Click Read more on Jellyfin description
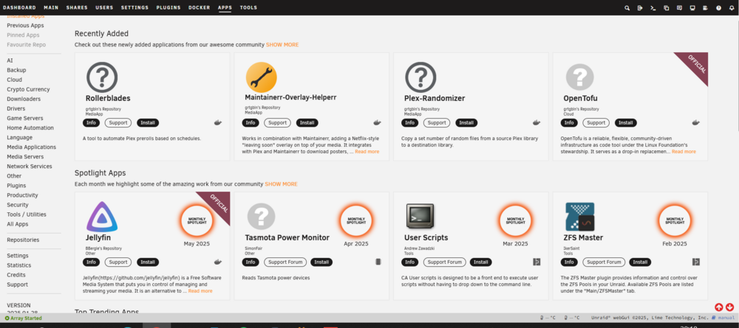 coord(200,291)
